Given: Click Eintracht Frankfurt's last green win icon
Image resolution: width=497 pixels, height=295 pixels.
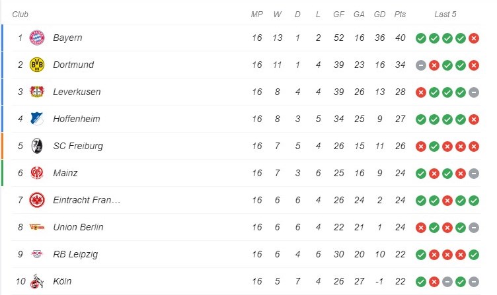Looking at the screenshot, I should pos(474,201).
